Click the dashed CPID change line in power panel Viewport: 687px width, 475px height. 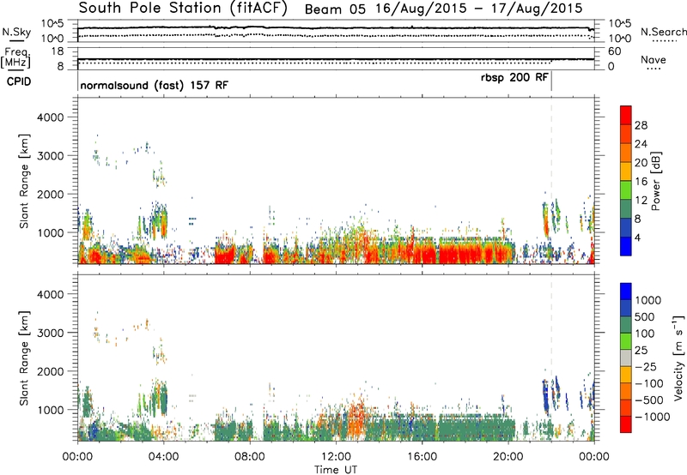pos(551,179)
